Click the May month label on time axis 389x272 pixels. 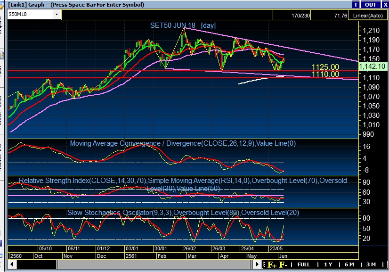[252, 256]
